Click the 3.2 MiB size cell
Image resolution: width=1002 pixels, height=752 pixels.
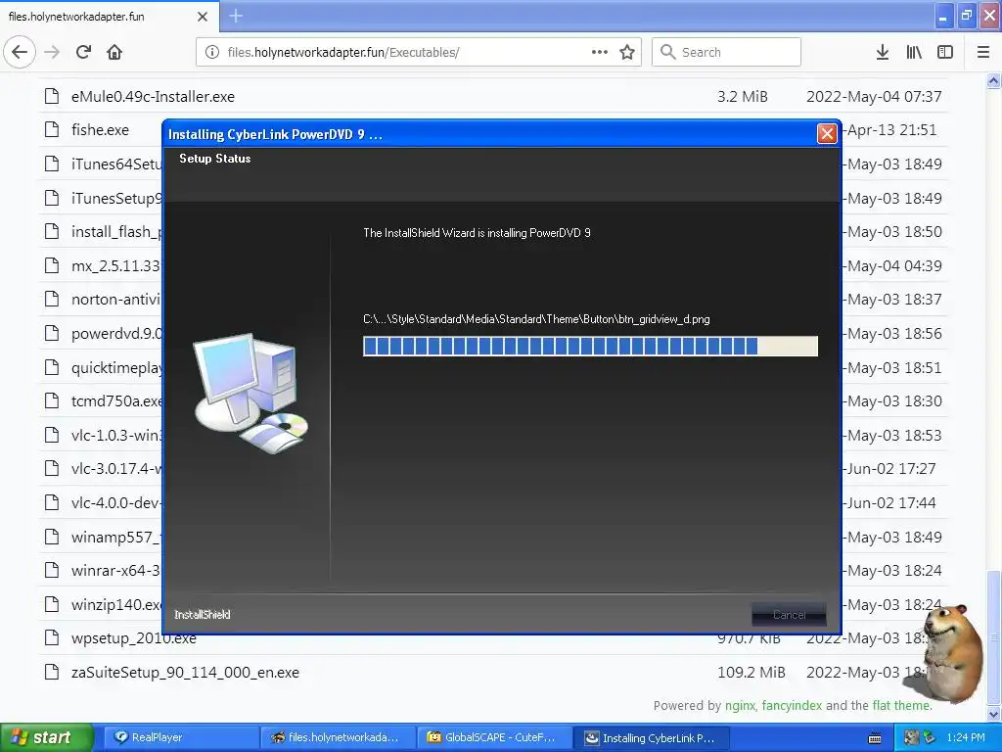[742, 97]
